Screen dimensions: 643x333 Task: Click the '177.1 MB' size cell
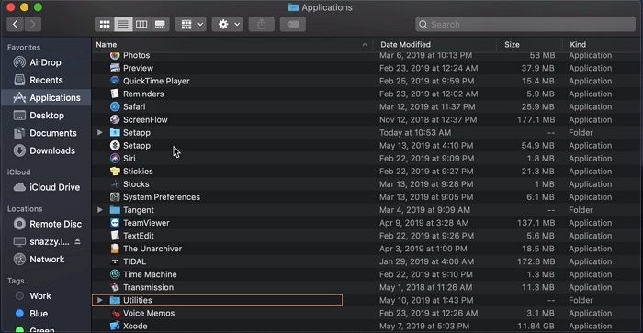pos(536,119)
